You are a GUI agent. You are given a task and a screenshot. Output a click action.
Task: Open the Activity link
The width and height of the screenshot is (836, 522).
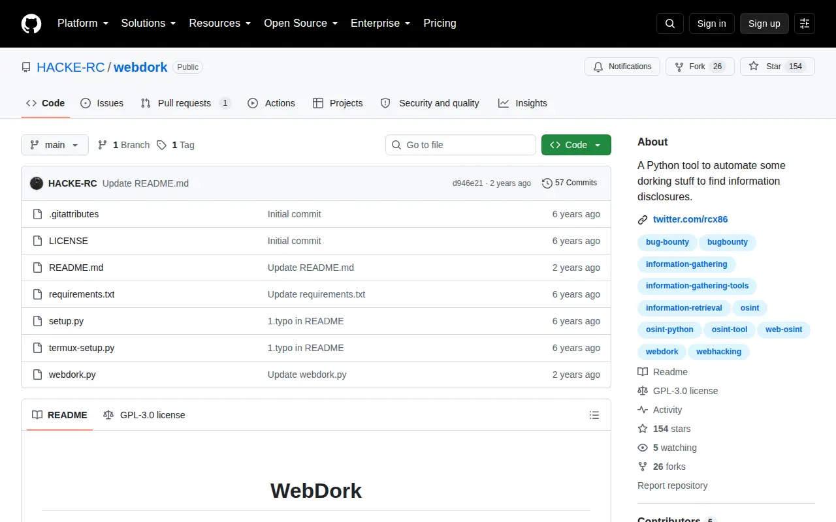tap(660, 410)
